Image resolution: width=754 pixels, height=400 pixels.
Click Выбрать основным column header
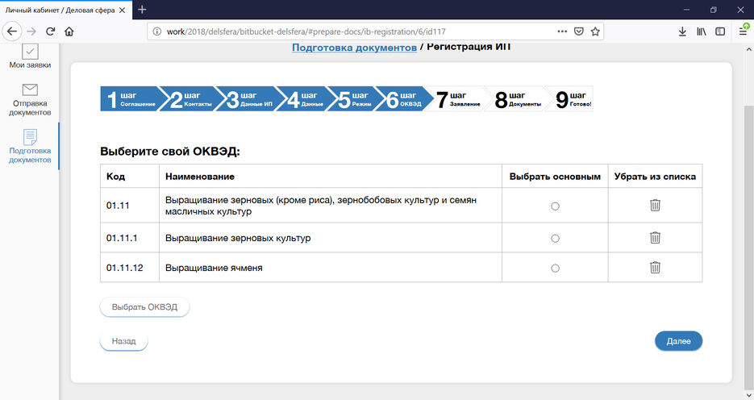point(555,177)
